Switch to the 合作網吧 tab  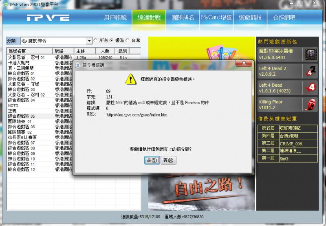(284, 18)
